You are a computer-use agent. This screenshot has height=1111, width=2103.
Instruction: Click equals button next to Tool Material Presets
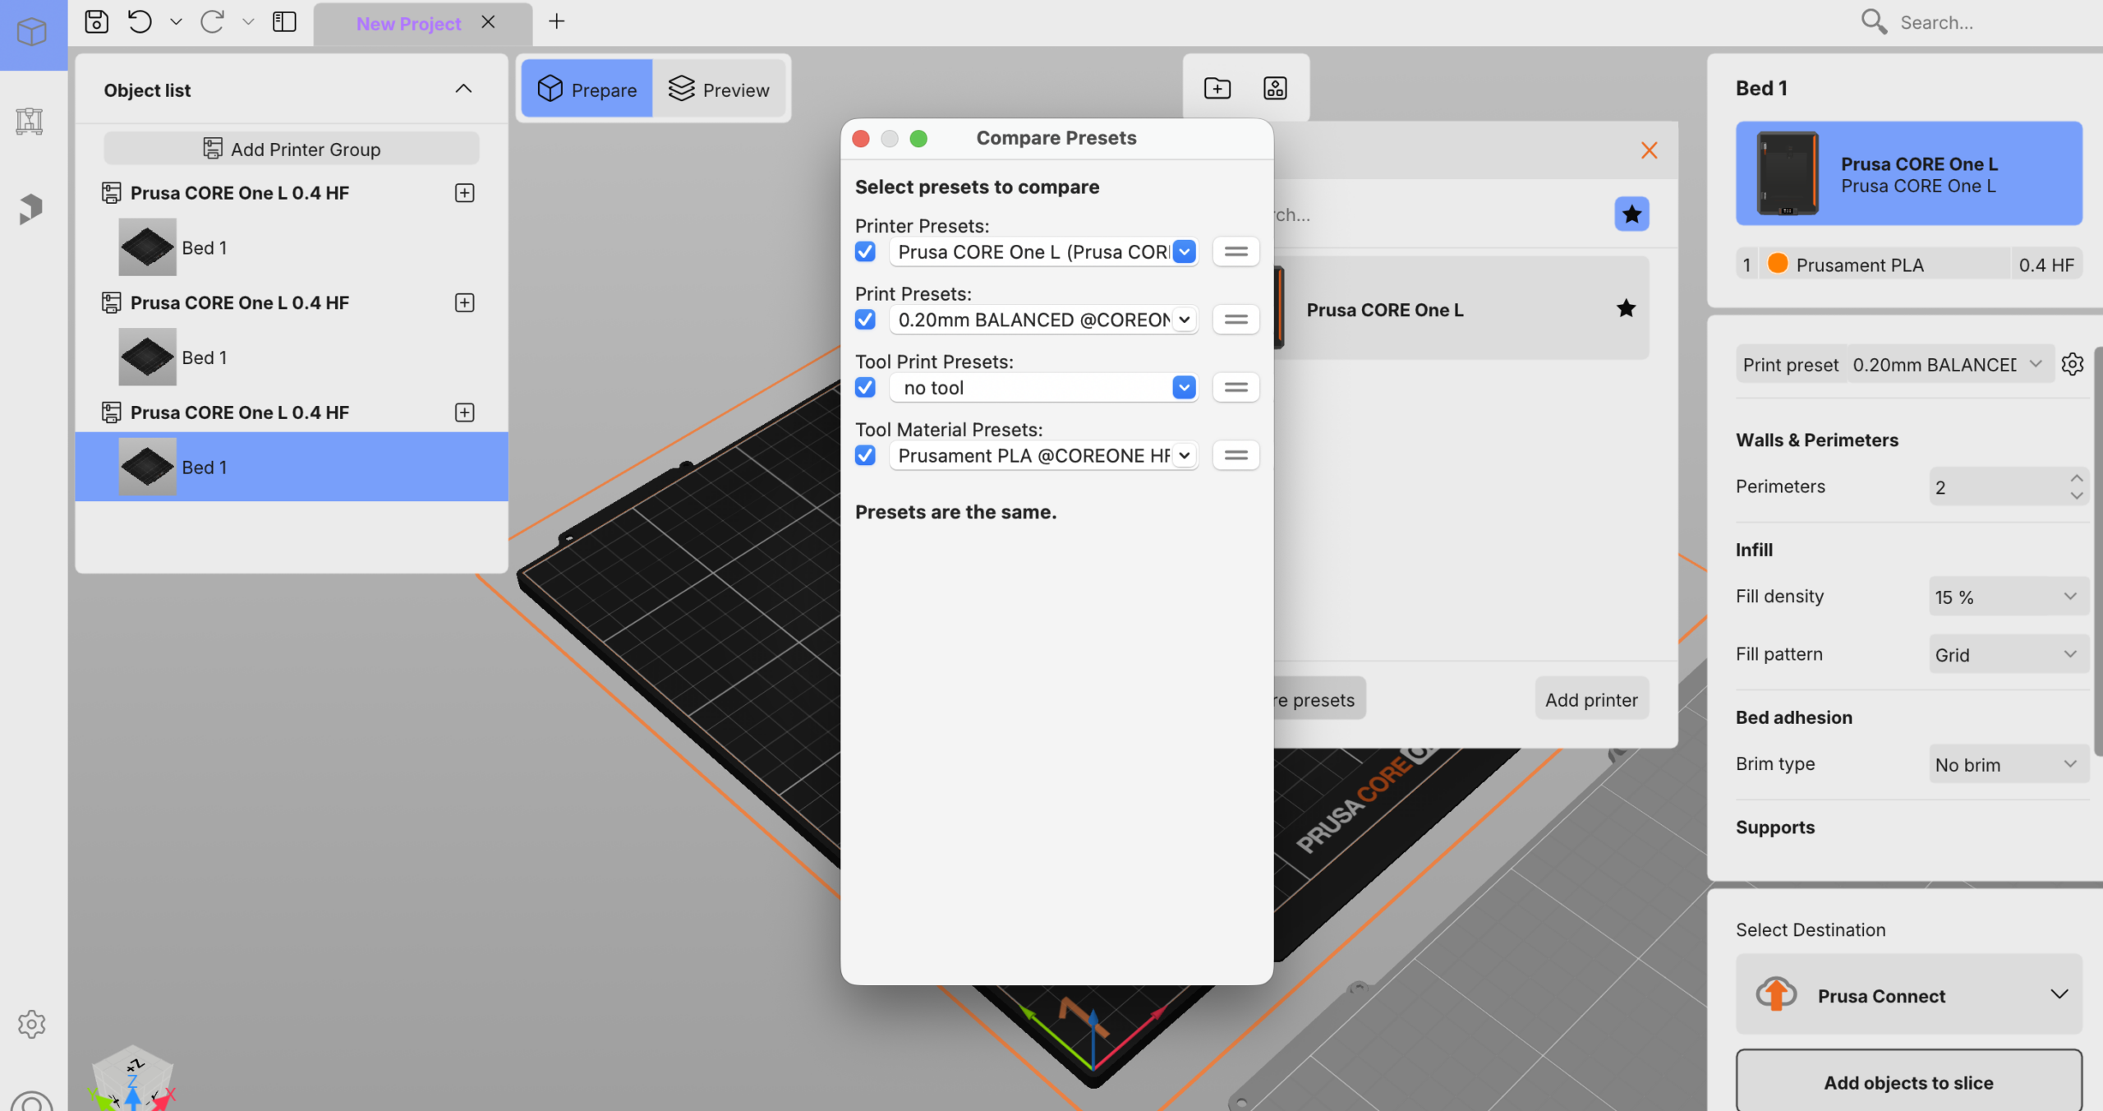(x=1236, y=455)
